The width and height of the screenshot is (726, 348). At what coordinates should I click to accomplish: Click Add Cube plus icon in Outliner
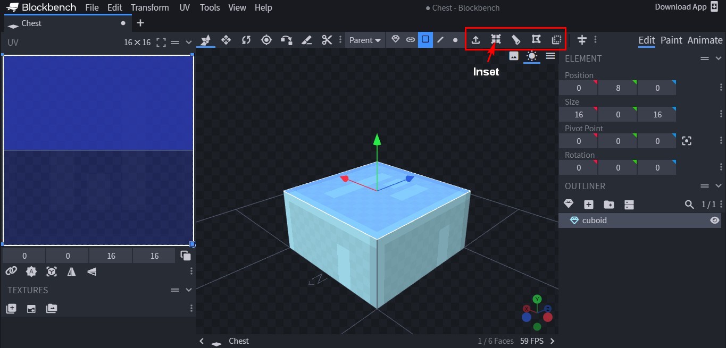589,204
